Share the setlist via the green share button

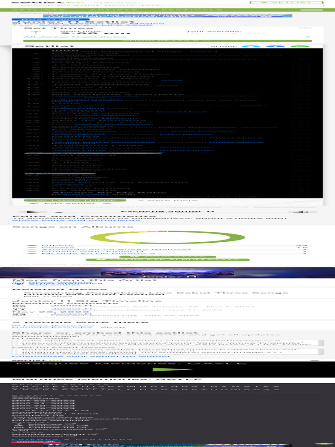point(300,46)
